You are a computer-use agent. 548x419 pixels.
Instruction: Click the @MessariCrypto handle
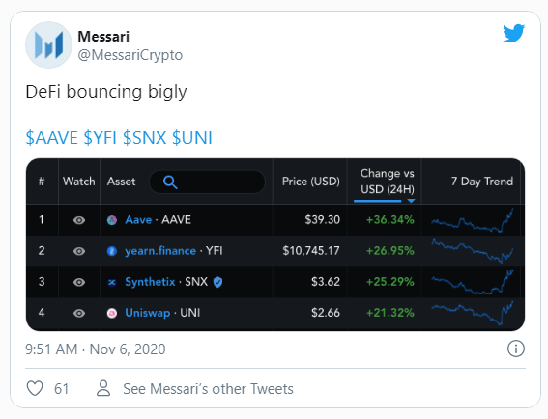pyautogui.click(x=130, y=55)
